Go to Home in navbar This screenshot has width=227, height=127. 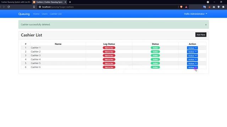click(x=36, y=14)
